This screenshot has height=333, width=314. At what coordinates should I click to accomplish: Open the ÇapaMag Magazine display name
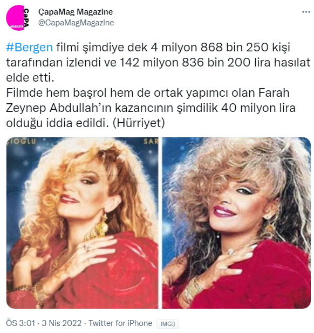click(76, 12)
